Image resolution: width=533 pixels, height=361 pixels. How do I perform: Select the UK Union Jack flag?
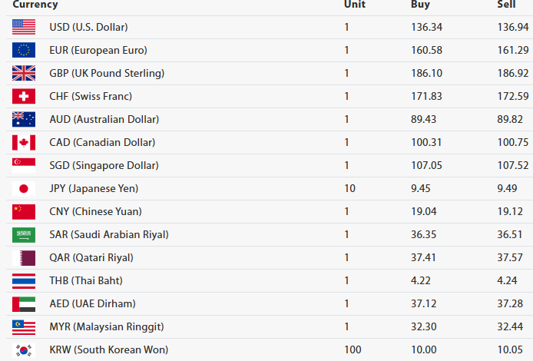tap(24, 74)
